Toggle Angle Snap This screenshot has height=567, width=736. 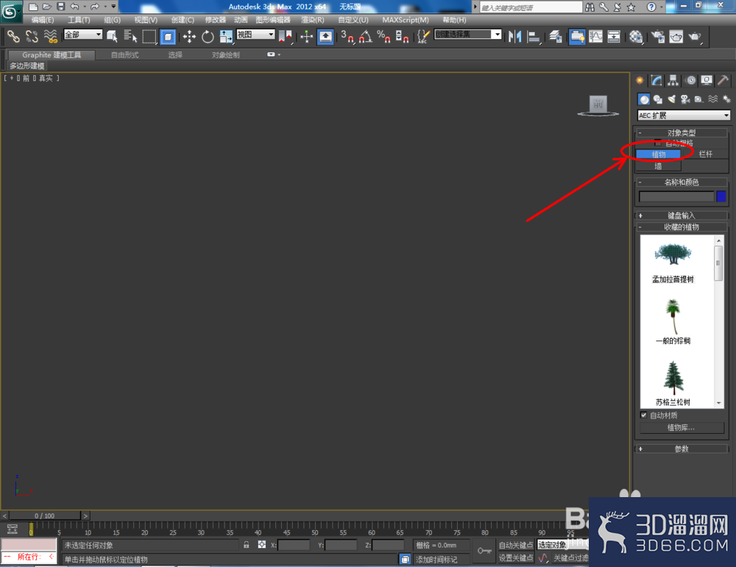click(x=366, y=36)
